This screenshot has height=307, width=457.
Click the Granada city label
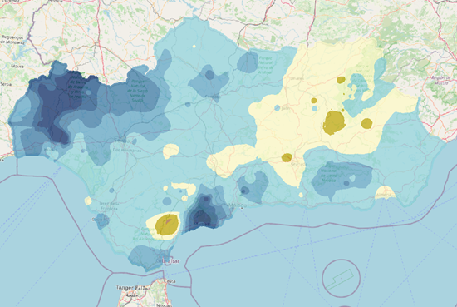[297, 164]
